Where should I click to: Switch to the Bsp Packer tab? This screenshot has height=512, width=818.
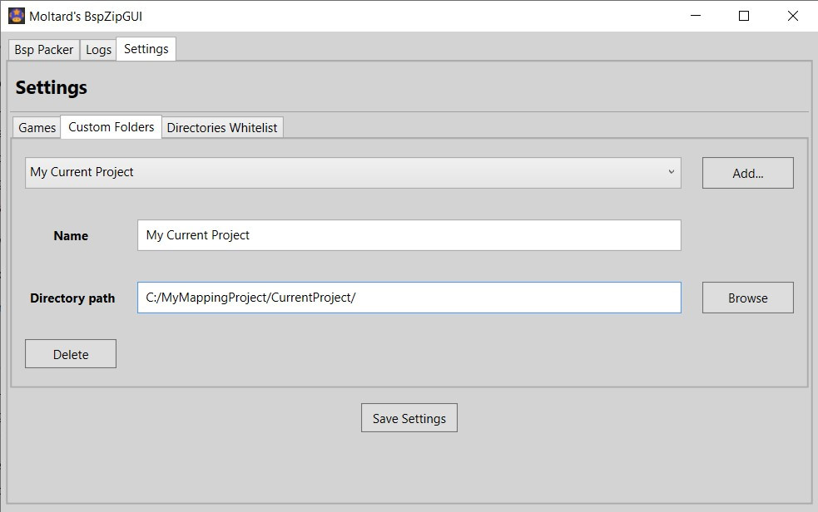point(42,49)
